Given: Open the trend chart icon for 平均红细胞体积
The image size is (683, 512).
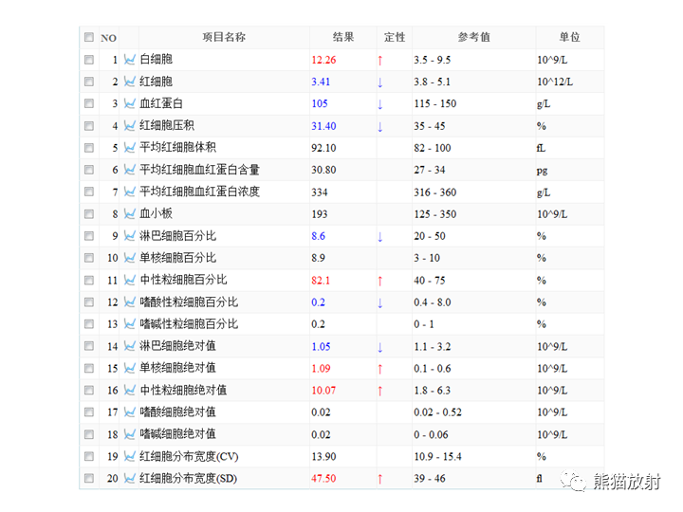Looking at the screenshot, I should pos(129,148).
